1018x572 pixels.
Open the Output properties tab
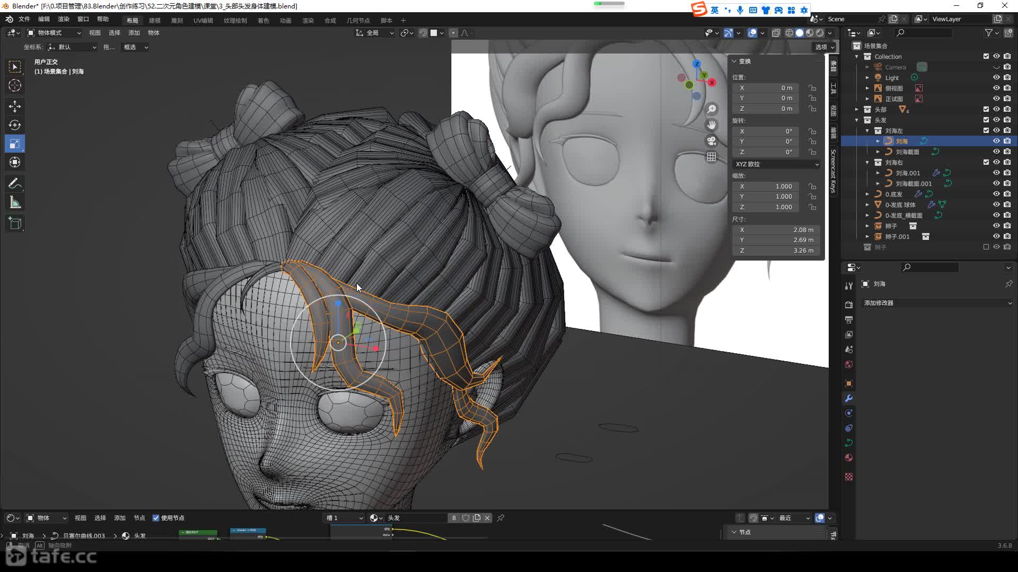[849, 320]
